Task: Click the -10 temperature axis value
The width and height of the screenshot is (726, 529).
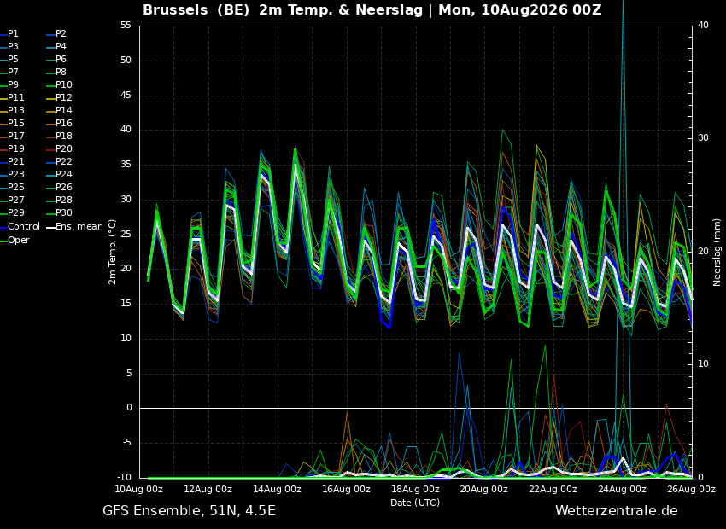Action: 123,477
